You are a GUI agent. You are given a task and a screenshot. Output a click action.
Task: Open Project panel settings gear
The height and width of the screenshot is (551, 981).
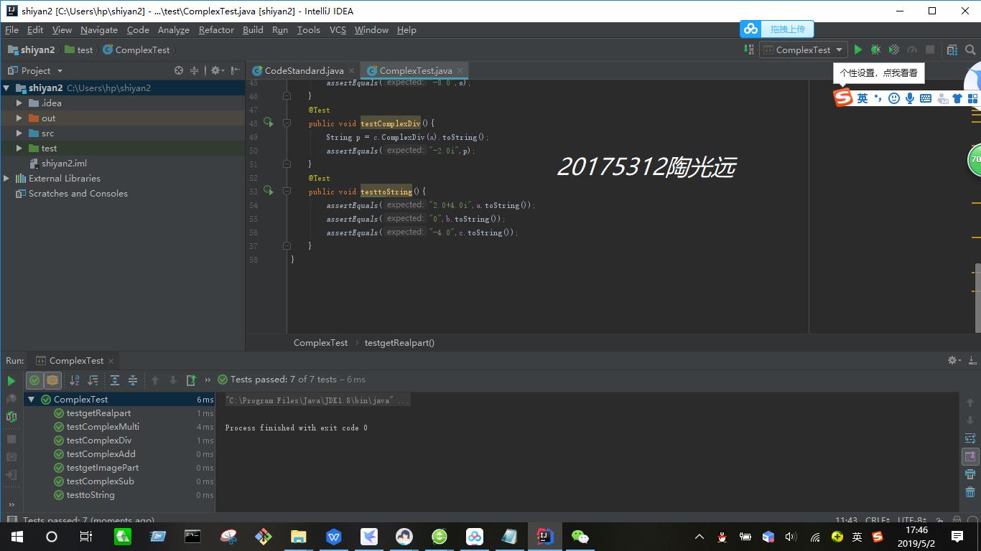(x=215, y=70)
